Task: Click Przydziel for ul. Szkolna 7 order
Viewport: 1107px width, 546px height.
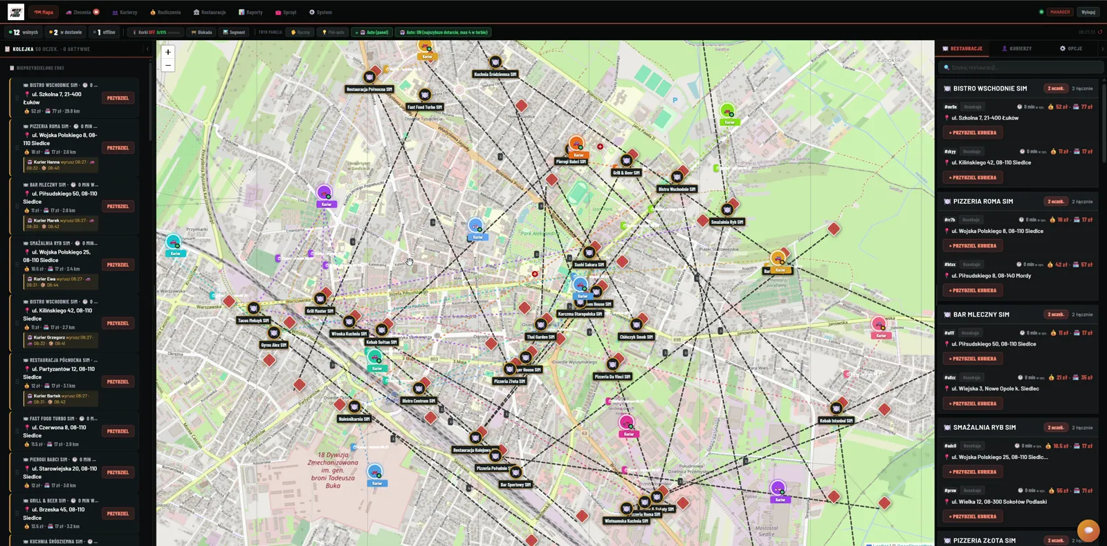Action: click(x=118, y=98)
